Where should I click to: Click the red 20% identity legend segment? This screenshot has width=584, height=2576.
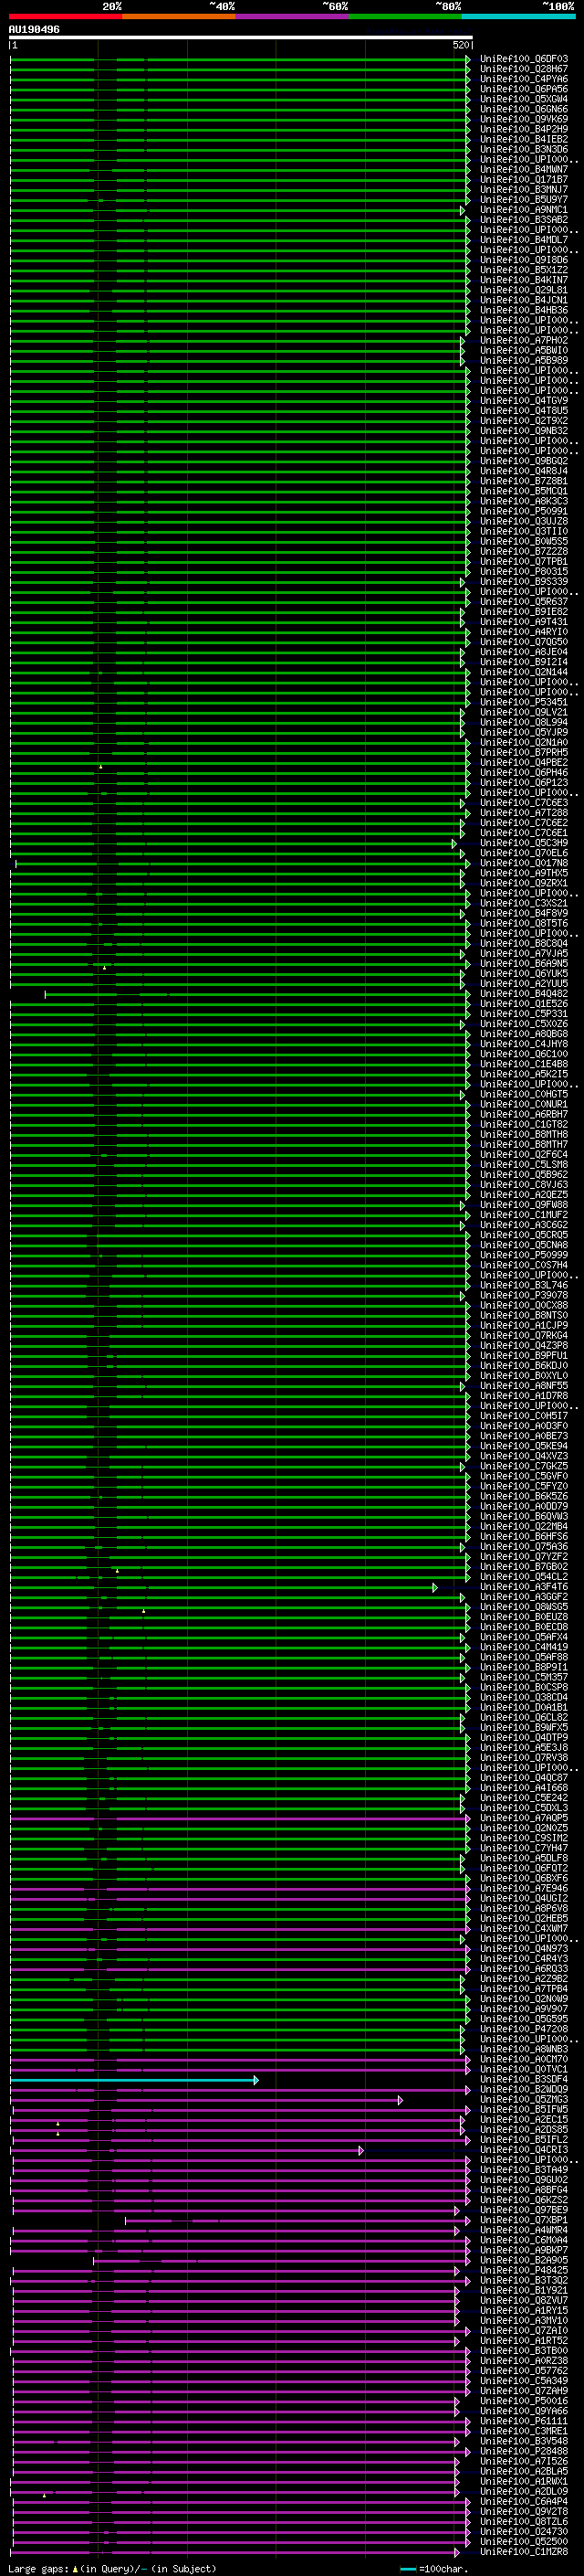[x=65, y=16]
